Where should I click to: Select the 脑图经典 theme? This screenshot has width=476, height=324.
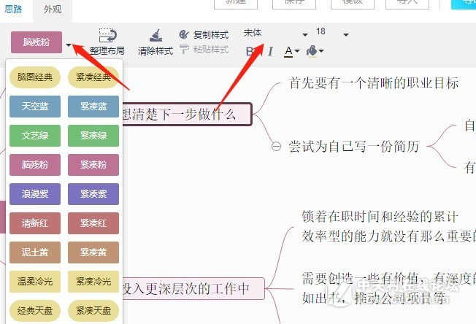tap(35, 77)
